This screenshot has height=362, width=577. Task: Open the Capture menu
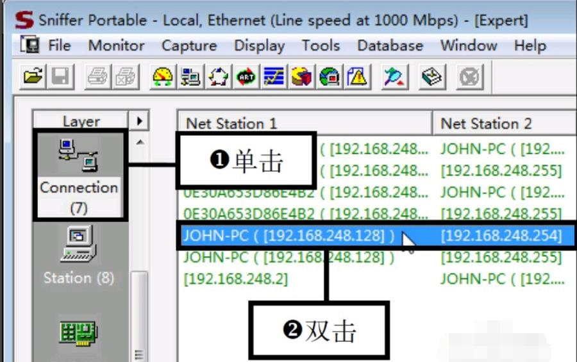pyautogui.click(x=189, y=45)
